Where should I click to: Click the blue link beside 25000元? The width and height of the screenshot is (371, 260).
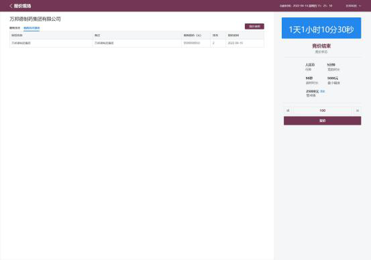[322, 91]
